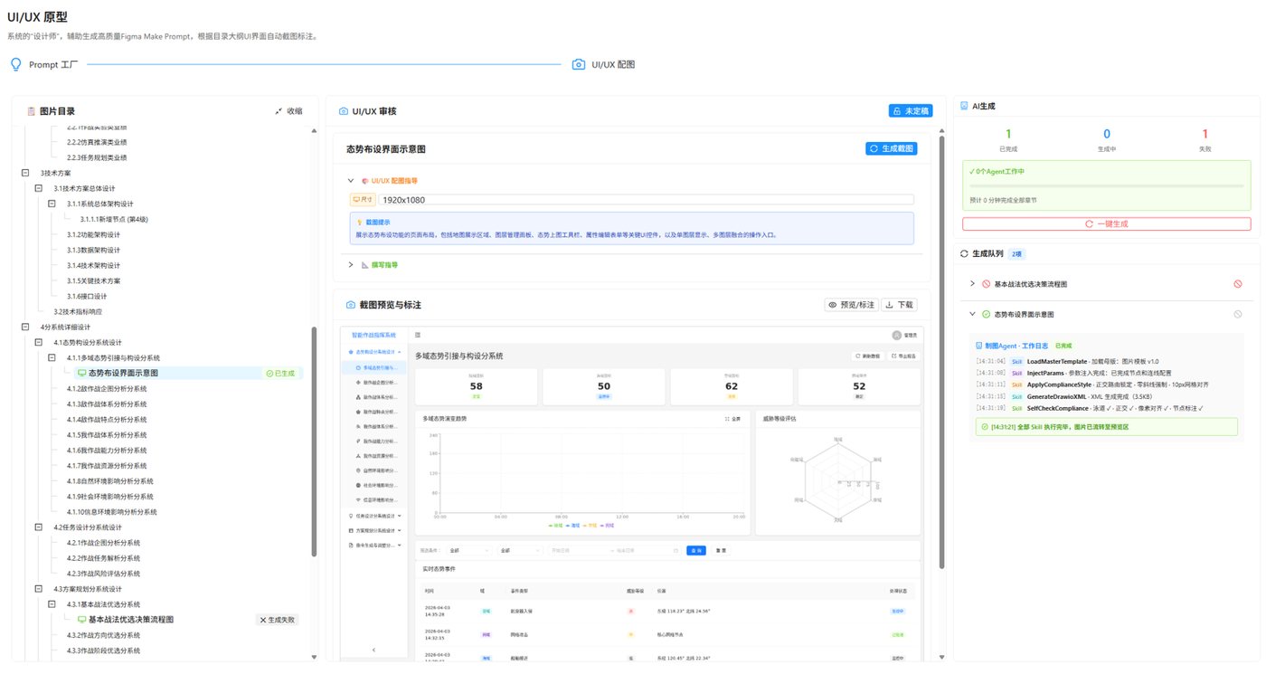Click the user avatar in the preview screenshot

896,335
